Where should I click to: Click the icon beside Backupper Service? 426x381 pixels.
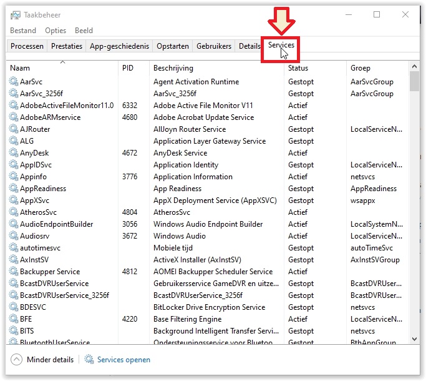[x=14, y=272]
